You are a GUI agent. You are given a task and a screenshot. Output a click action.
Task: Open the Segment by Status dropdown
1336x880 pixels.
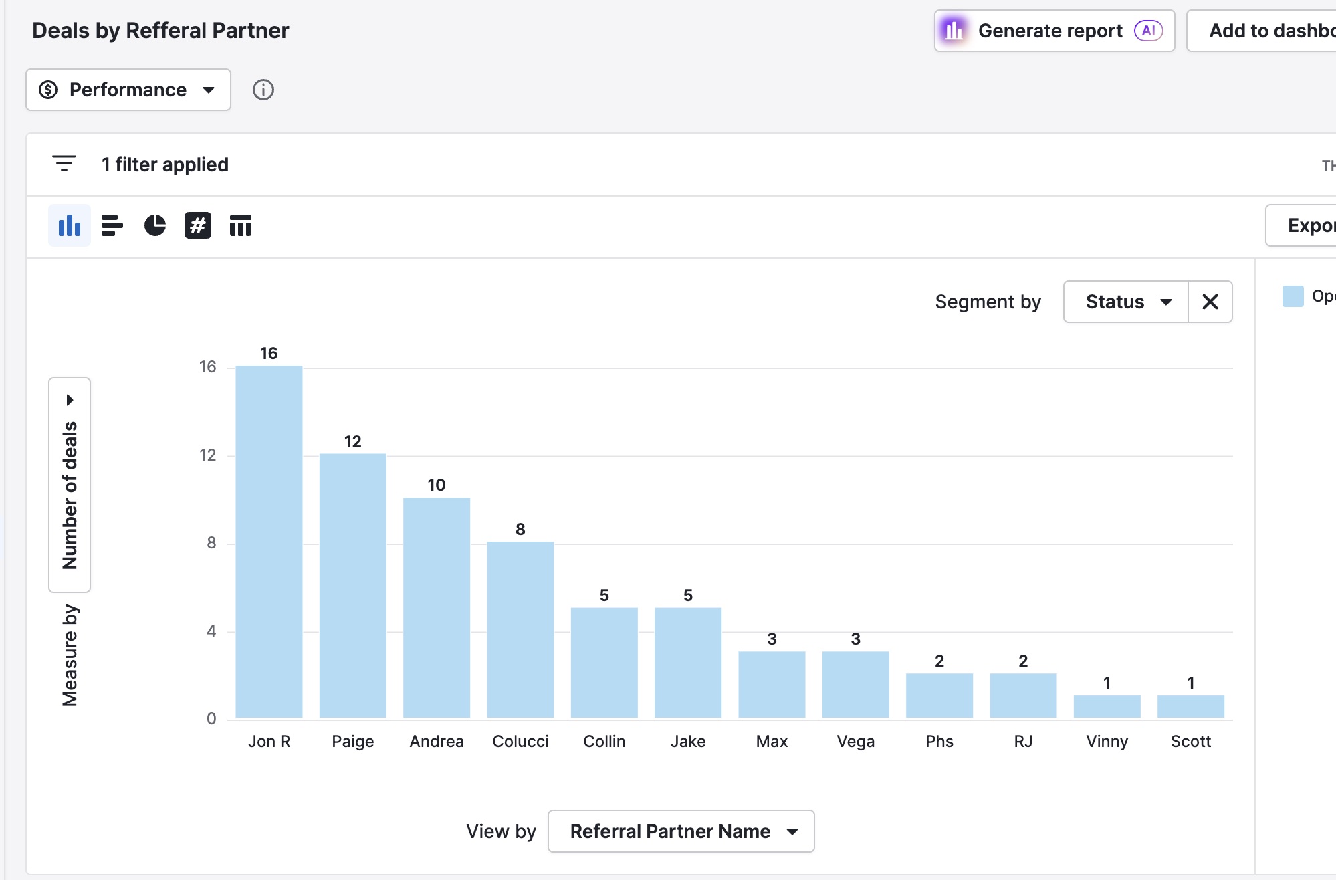[x=1126, y=302]
